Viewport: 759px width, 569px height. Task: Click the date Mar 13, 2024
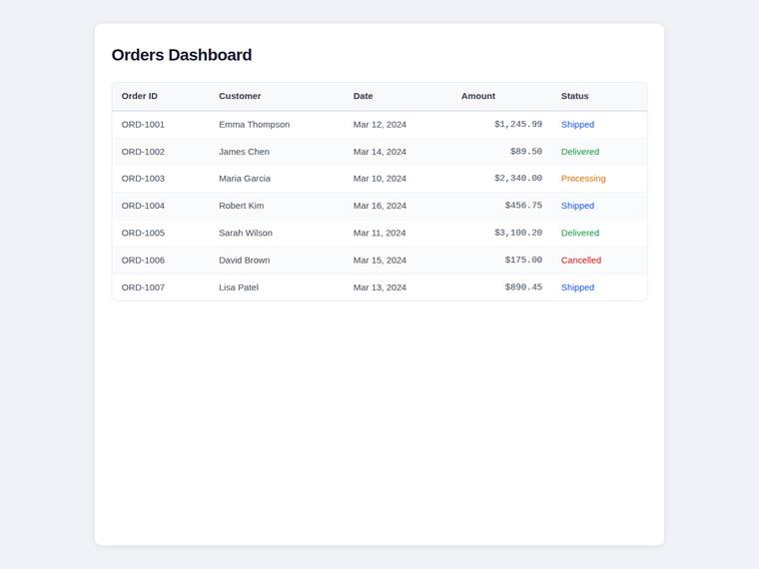coord(379,287)
